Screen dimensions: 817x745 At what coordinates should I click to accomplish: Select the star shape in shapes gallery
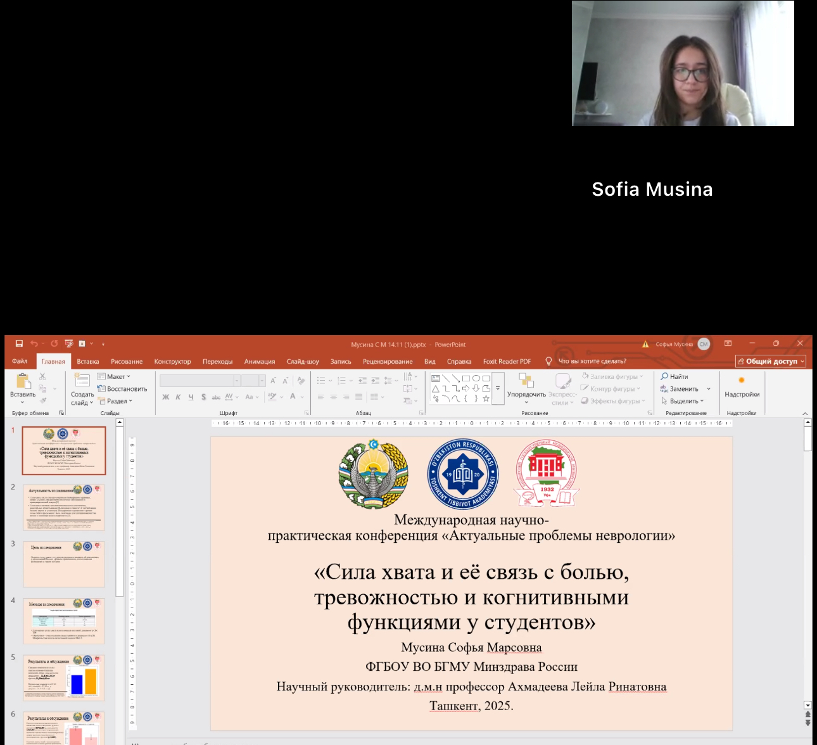point(486,398)
